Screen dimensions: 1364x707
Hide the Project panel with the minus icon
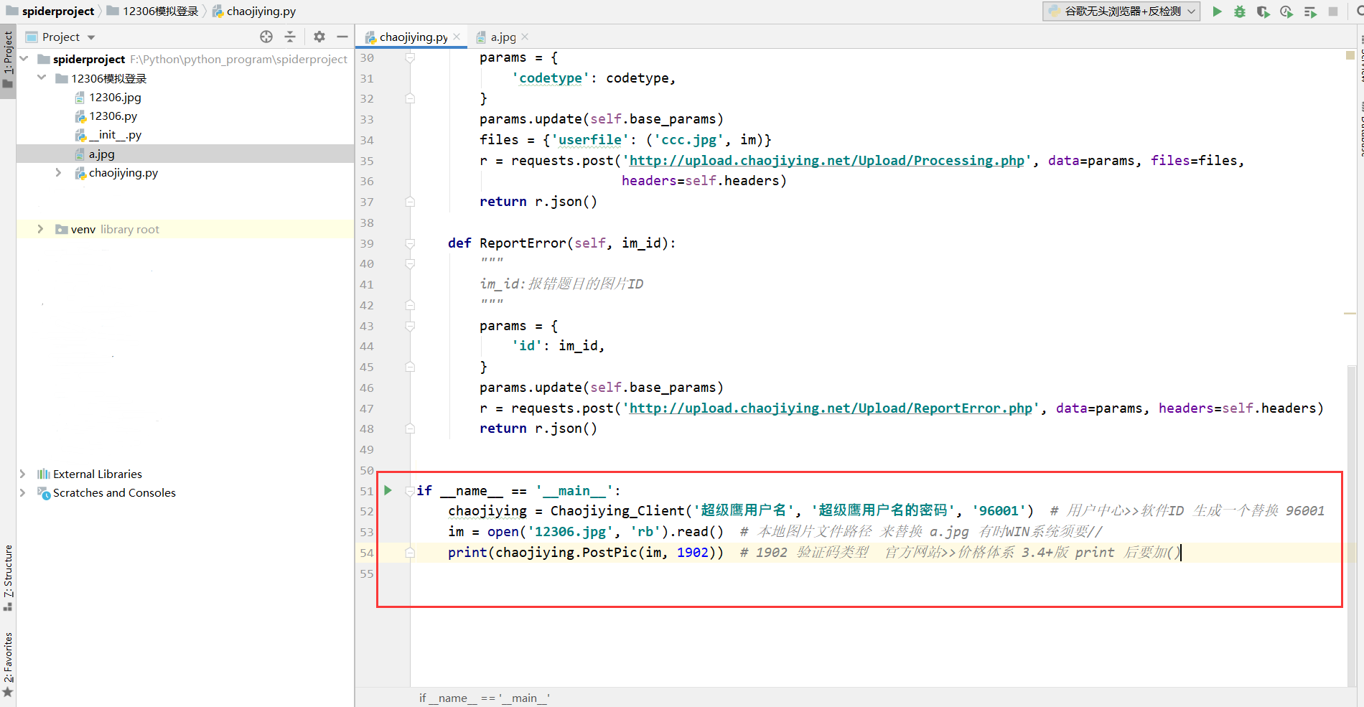pyautogui.click(x=342, y=37)
